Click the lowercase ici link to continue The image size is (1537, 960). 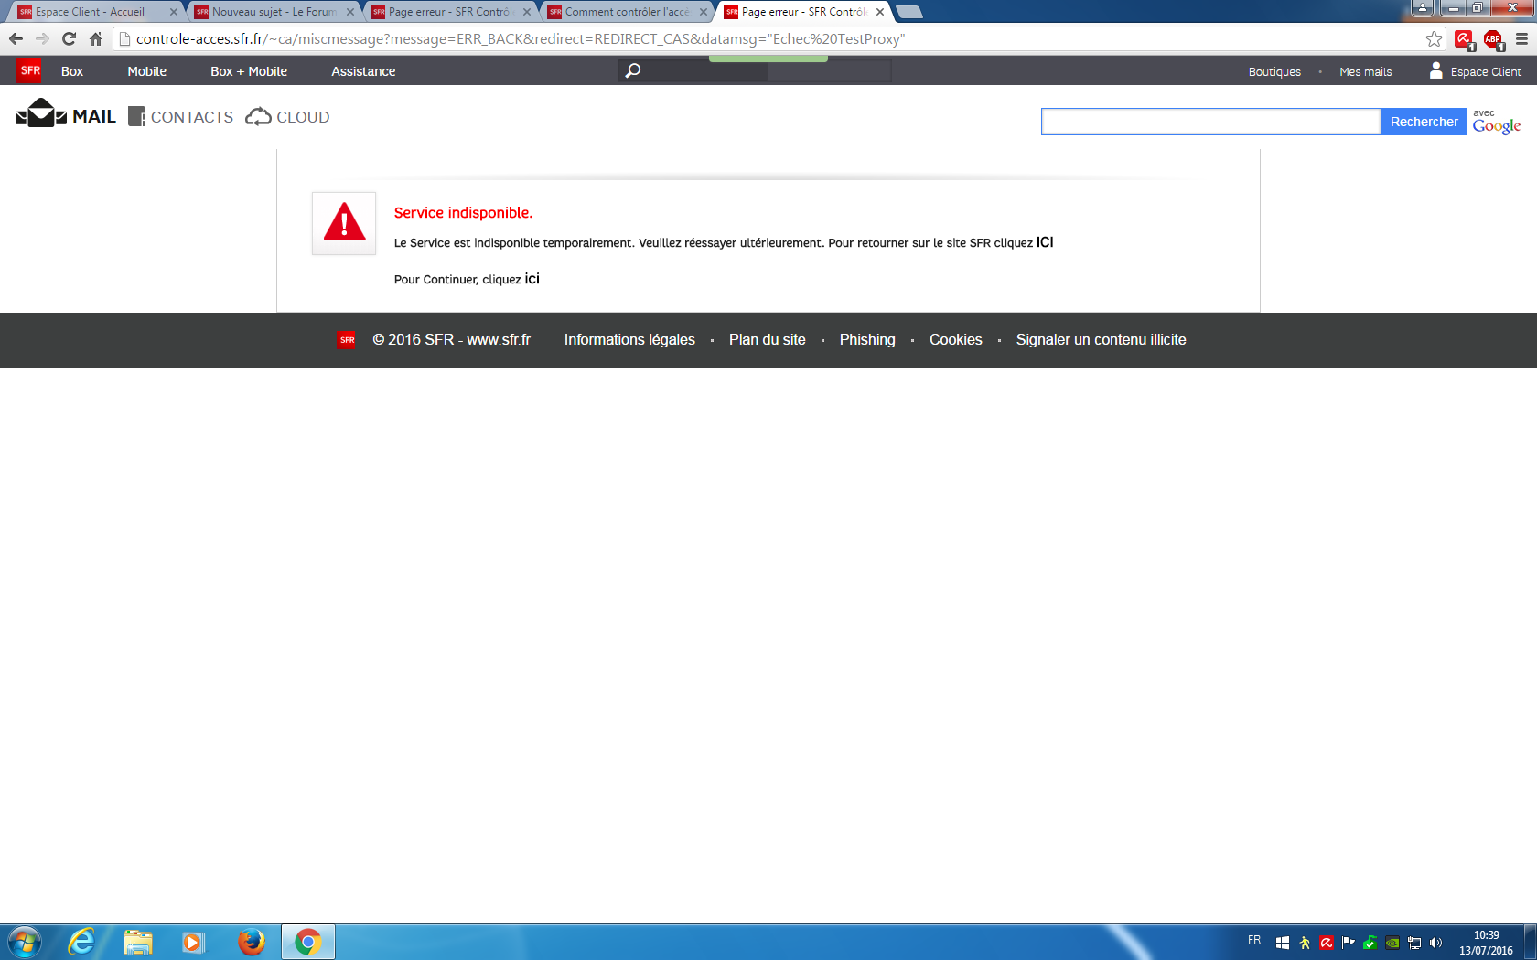pos(532,279)
